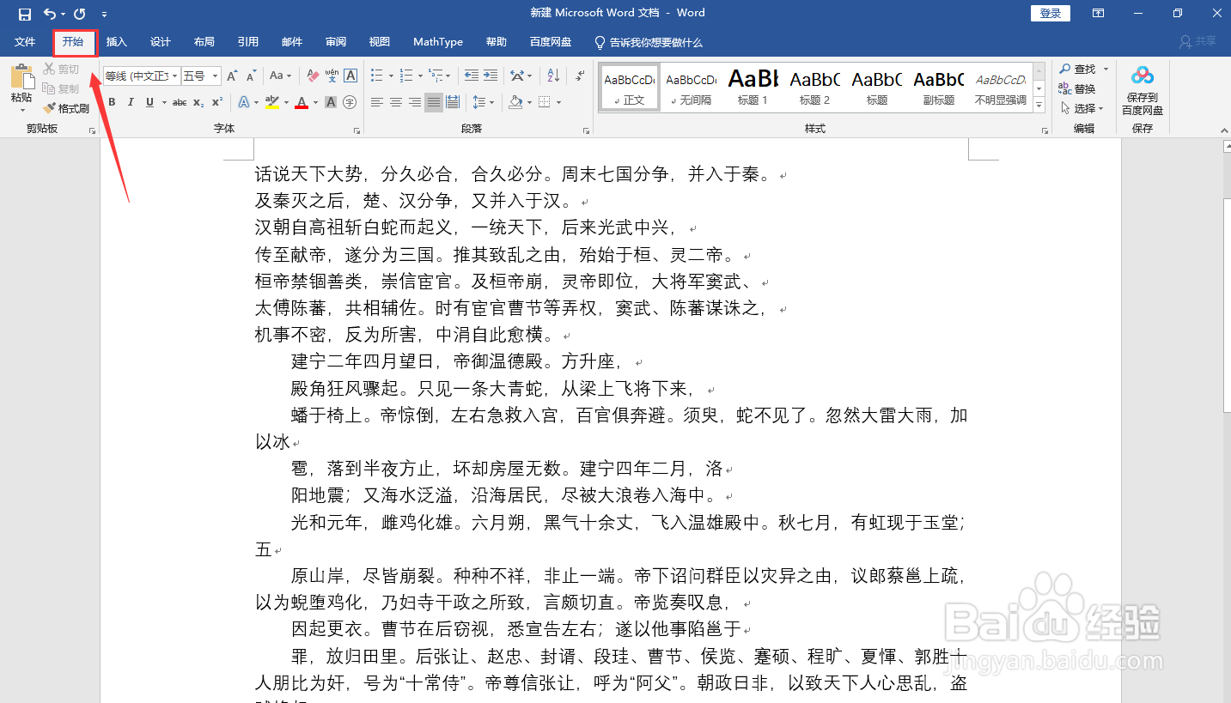Open the Select (选择) dropdown
The image size is (1231, 703).
[1082, 108]
